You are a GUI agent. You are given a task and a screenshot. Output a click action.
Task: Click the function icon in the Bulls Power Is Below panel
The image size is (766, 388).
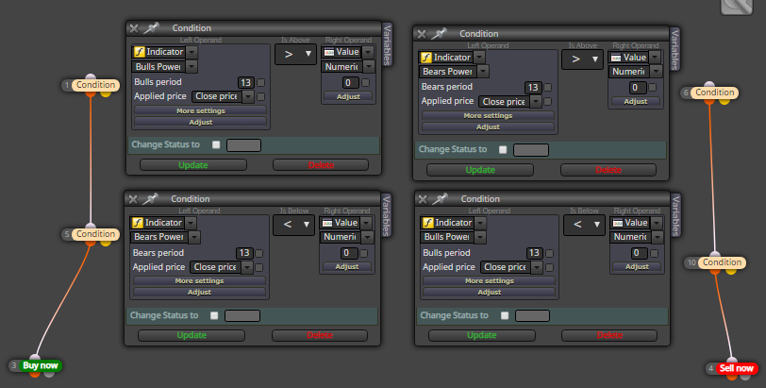click(427, 223)
